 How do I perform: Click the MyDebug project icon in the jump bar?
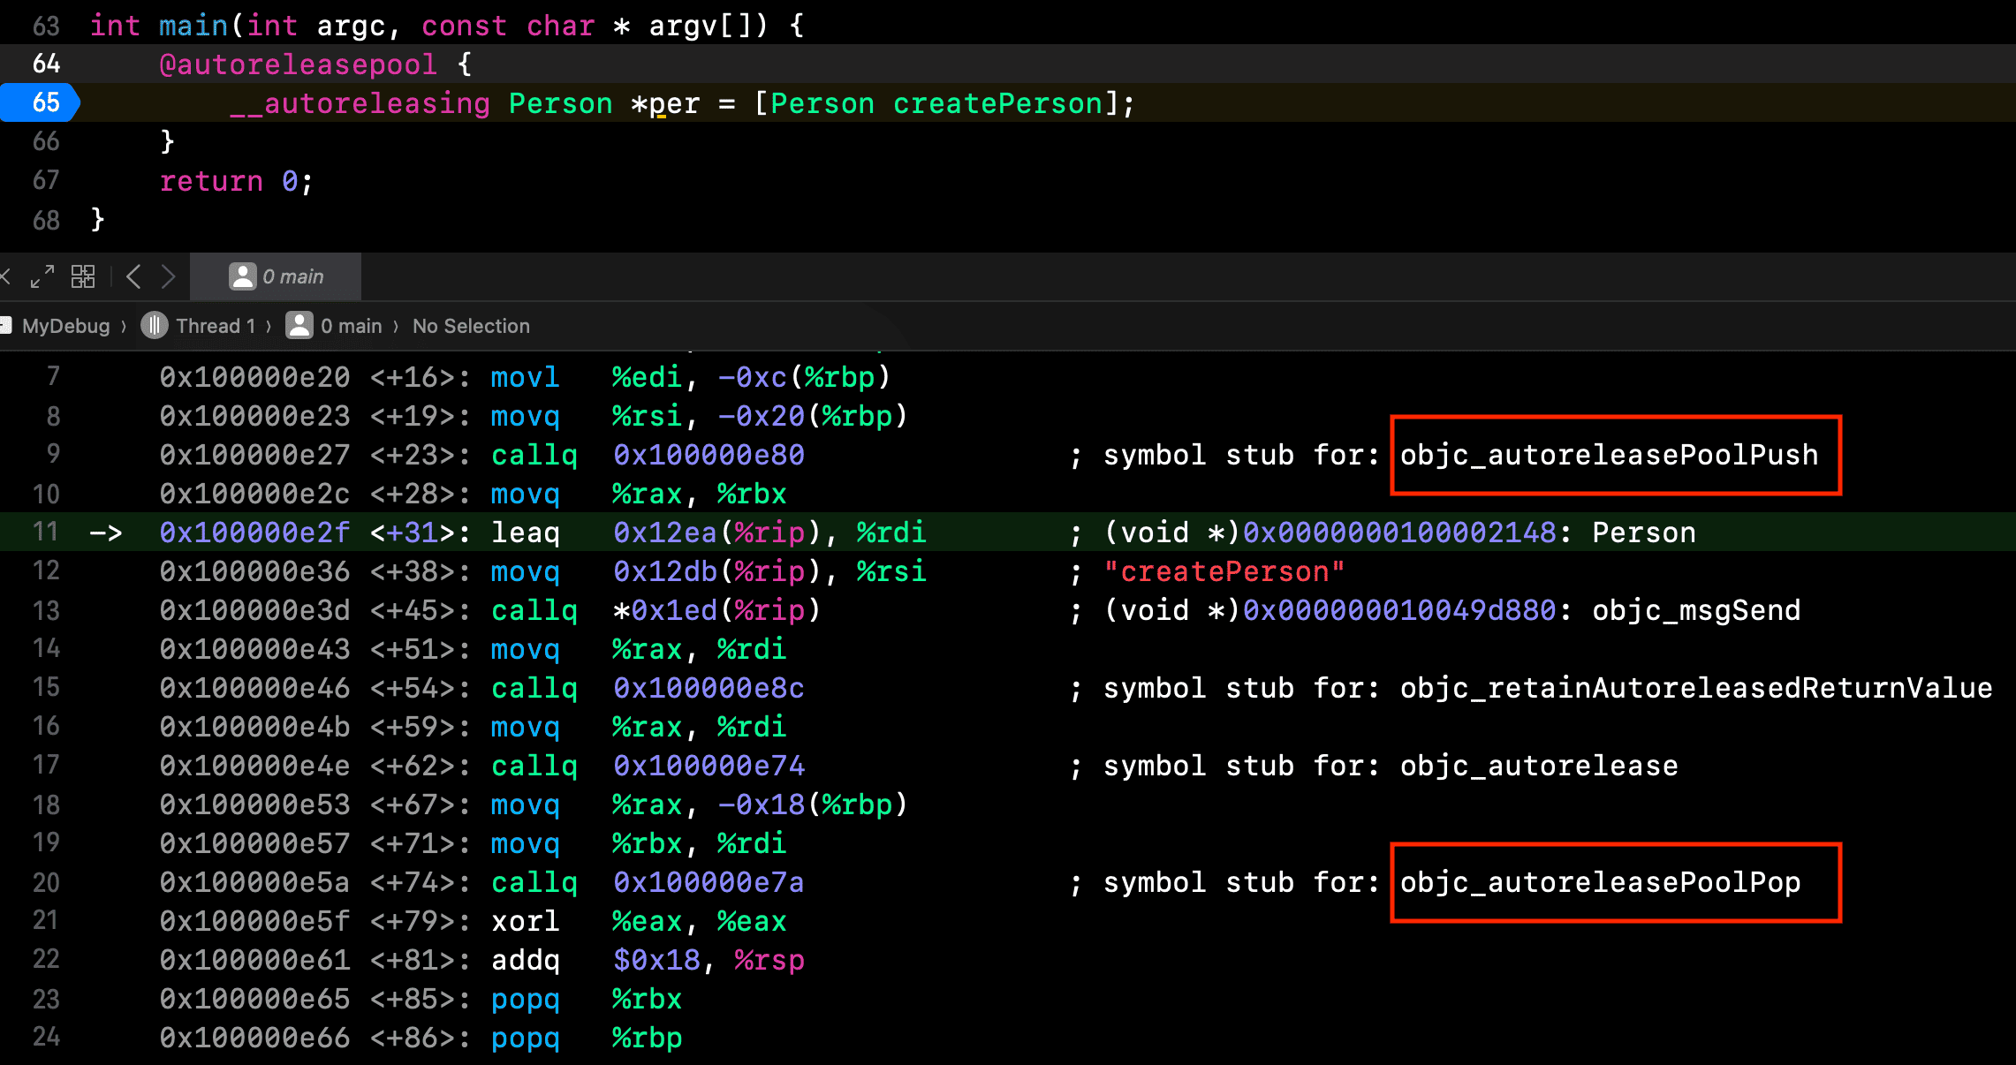pyautogui.click(x=5, y=326)
